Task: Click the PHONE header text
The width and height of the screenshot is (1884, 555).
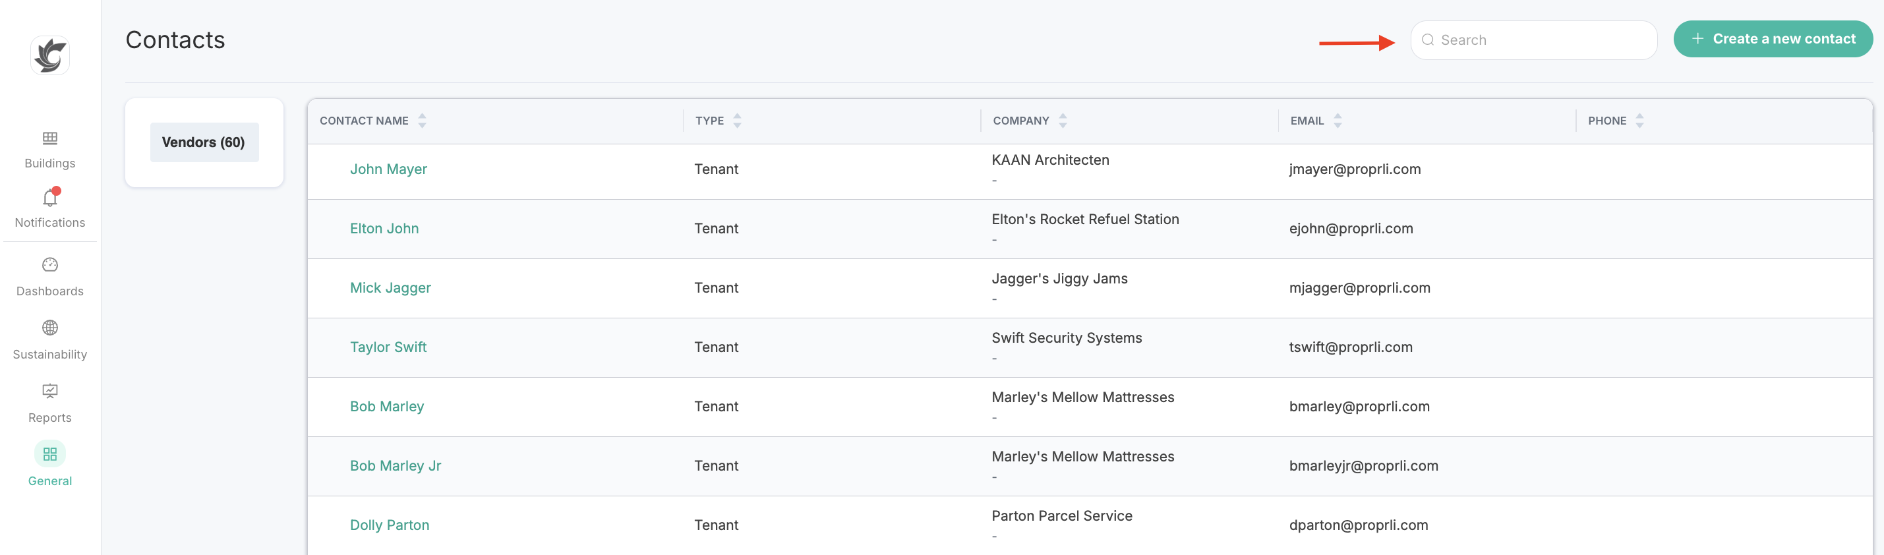Action: pyautogui.click(x=1607, y=121)
